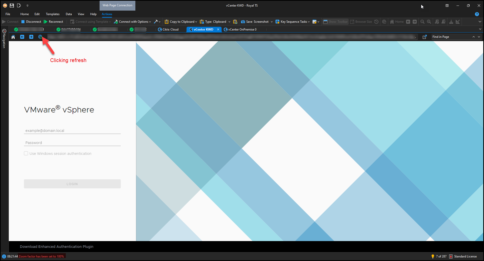
Task: Click the Save icon in the title bar
Action: point(12,5)
